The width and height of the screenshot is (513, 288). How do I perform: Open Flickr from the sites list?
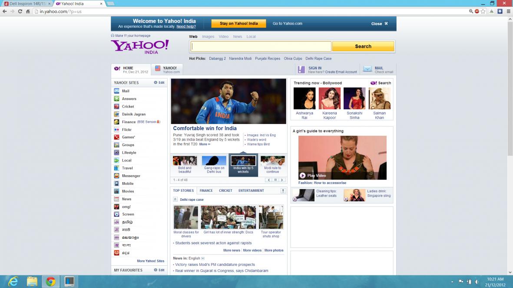pyautogui.click(x=116, y=130)
